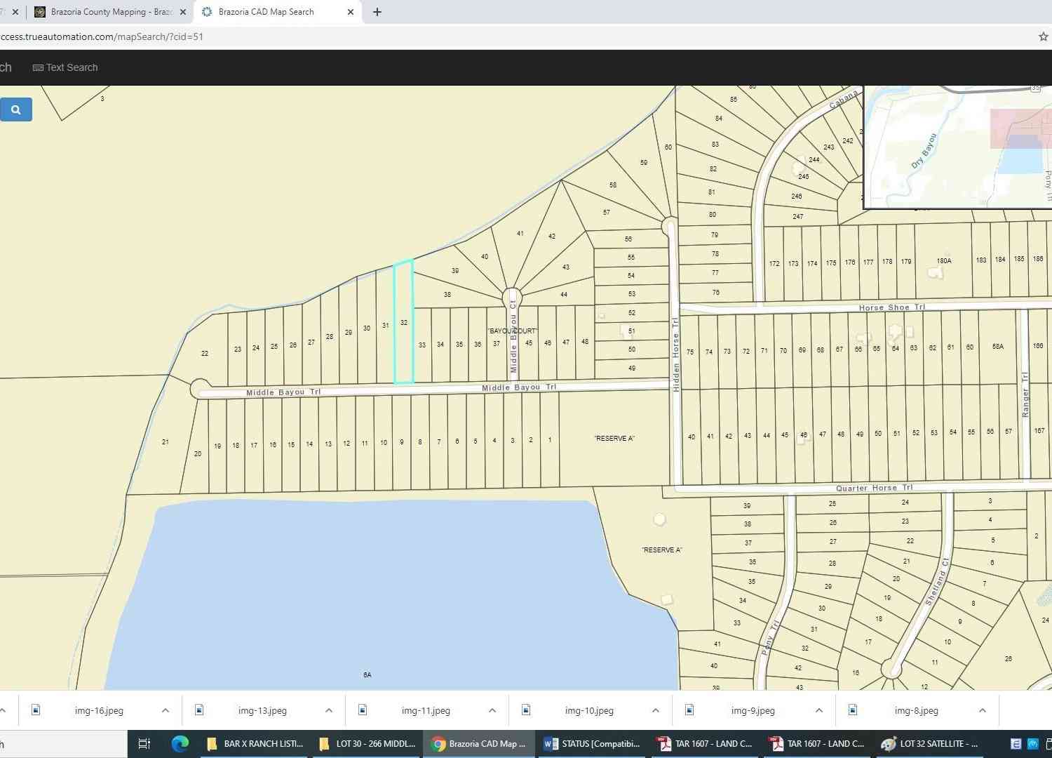Open the Word STATUS [Compatibi... document
The image size is (1052, 758).
[x=593, y=744]
